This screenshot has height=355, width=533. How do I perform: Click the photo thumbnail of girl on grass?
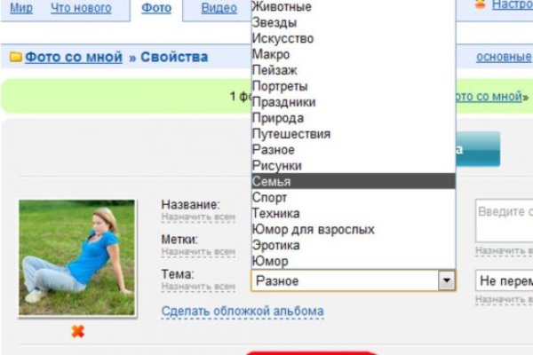pyautogui.click(x=77, y=257)
